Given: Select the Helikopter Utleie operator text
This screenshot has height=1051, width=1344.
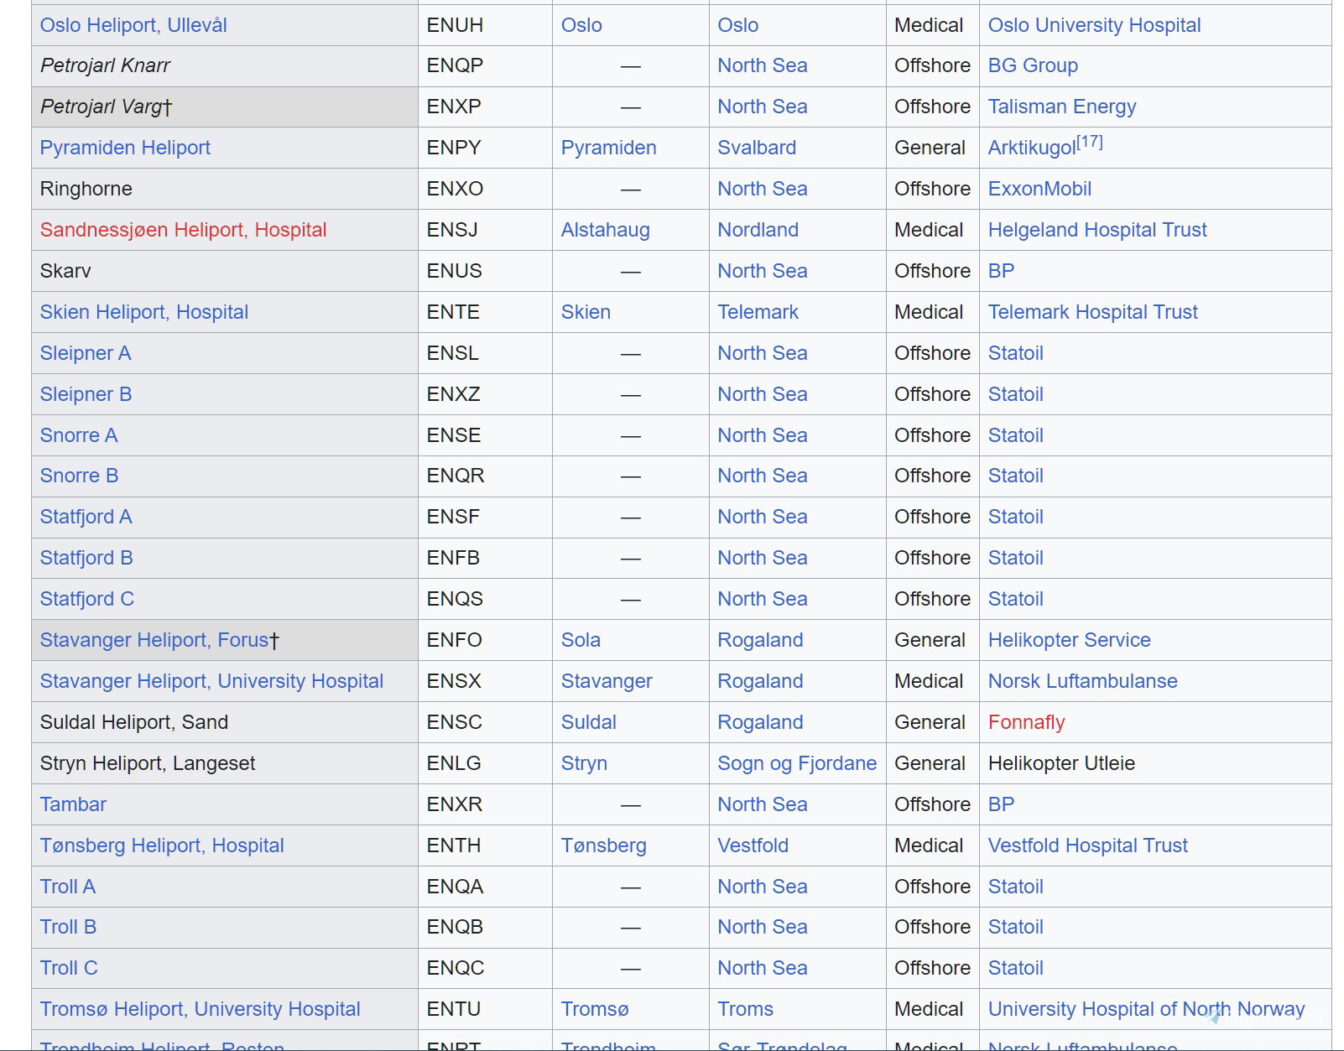Looking at the screenshot, I should (x=1061, y=763).
